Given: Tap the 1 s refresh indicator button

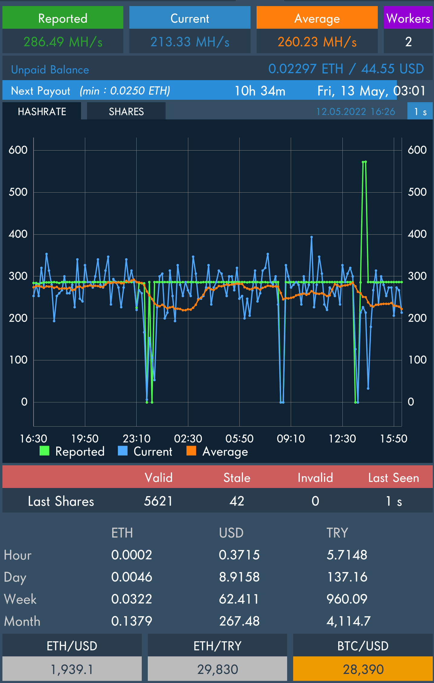Looking at the screenshot, I should pyautogui.click(x=420, y=111).
